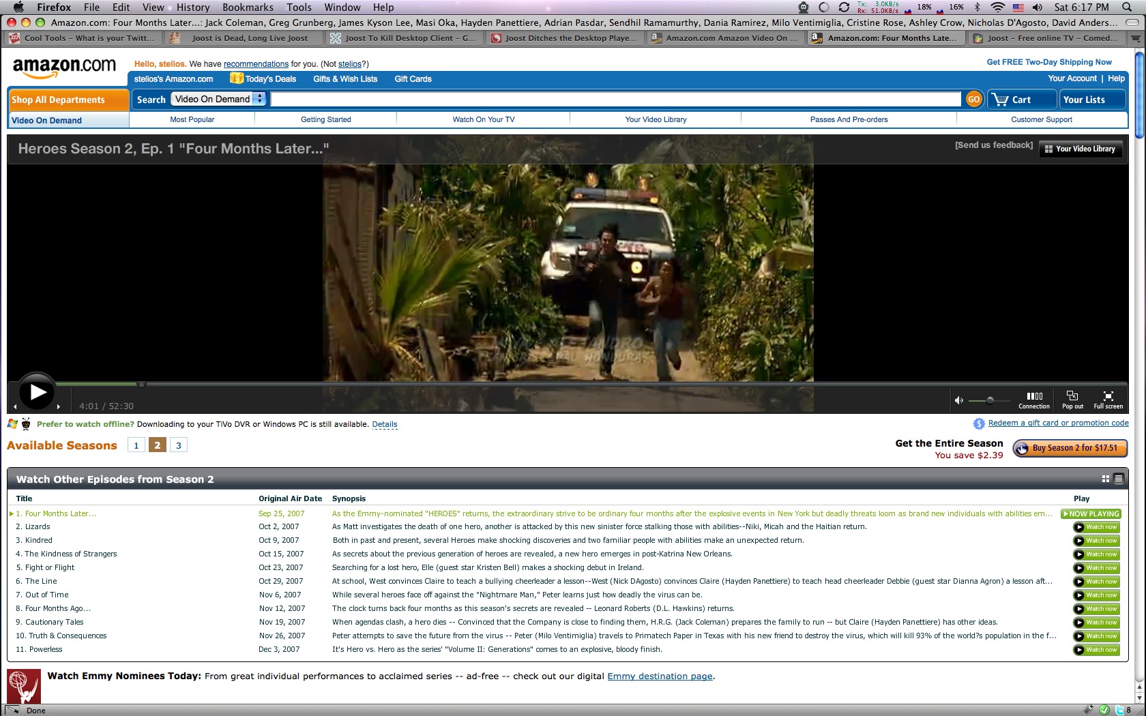Open Gift Cards

point(413,79)
